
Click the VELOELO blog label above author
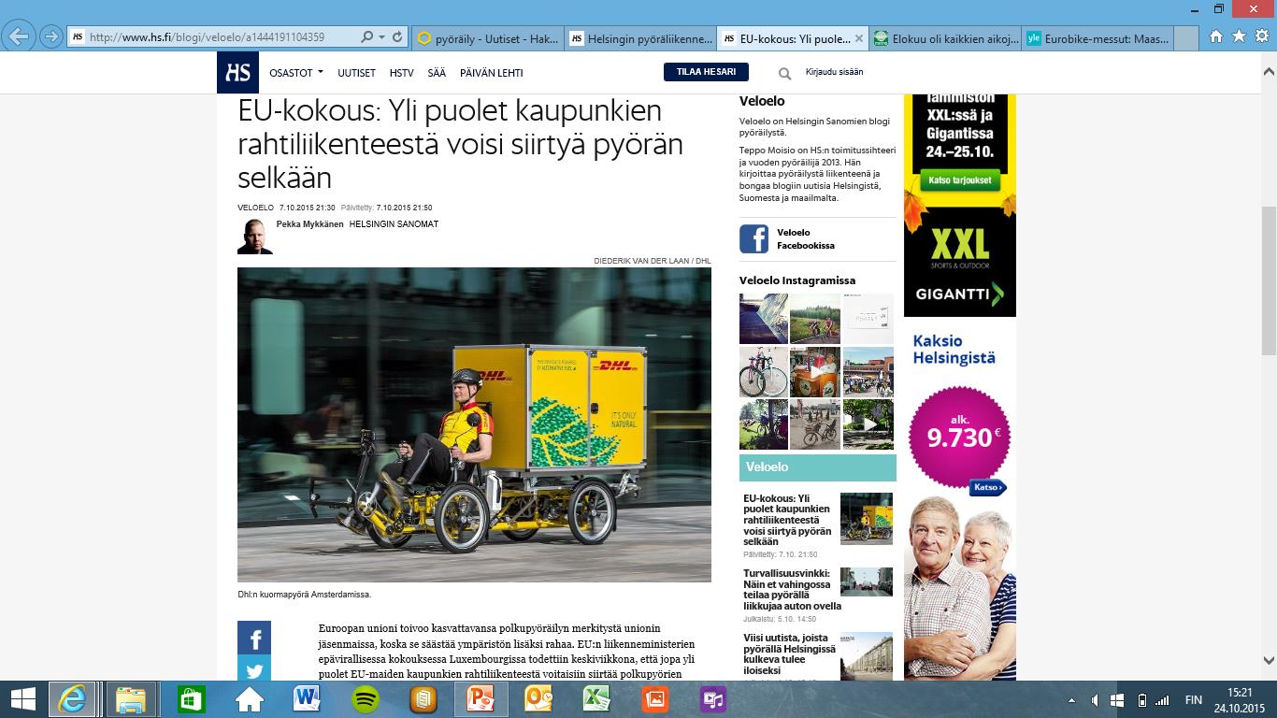click(x=255, y=208)
